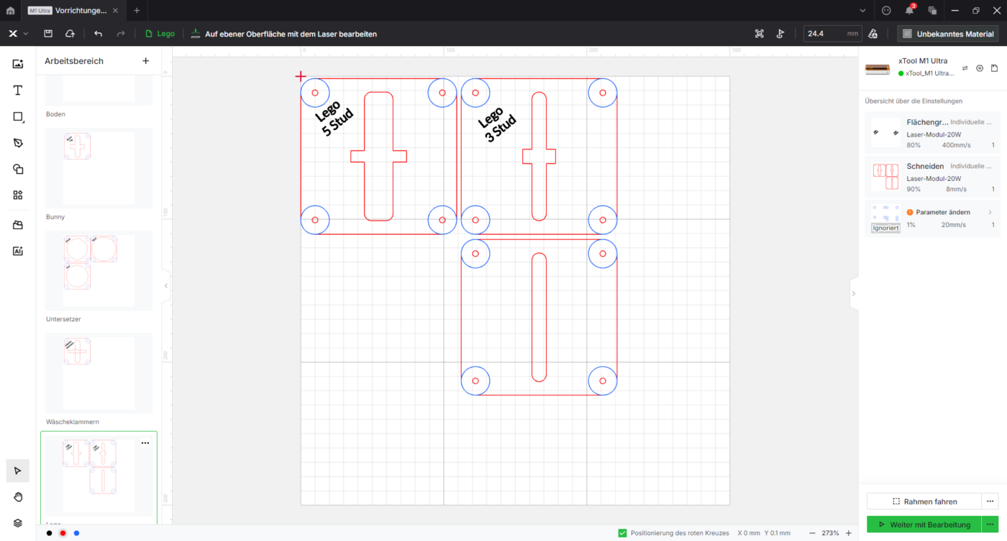Collapse the Arbeitsbereich panel handle
Image resolution: width=1007 pixels, height=541 pixels.
tap(166, 285)
